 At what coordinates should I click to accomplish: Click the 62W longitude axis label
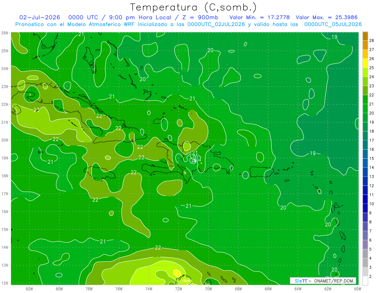click(x=328, y=289)
